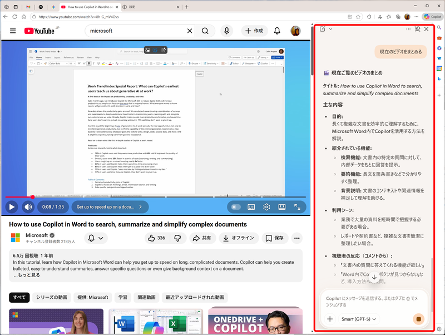The width and height of the screenshot is (445, 335).
Task: Click the 共有 share button
Action: tap(202, 238)
